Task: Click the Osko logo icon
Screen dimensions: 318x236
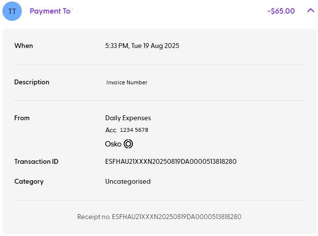Action: tap(128, 144)
